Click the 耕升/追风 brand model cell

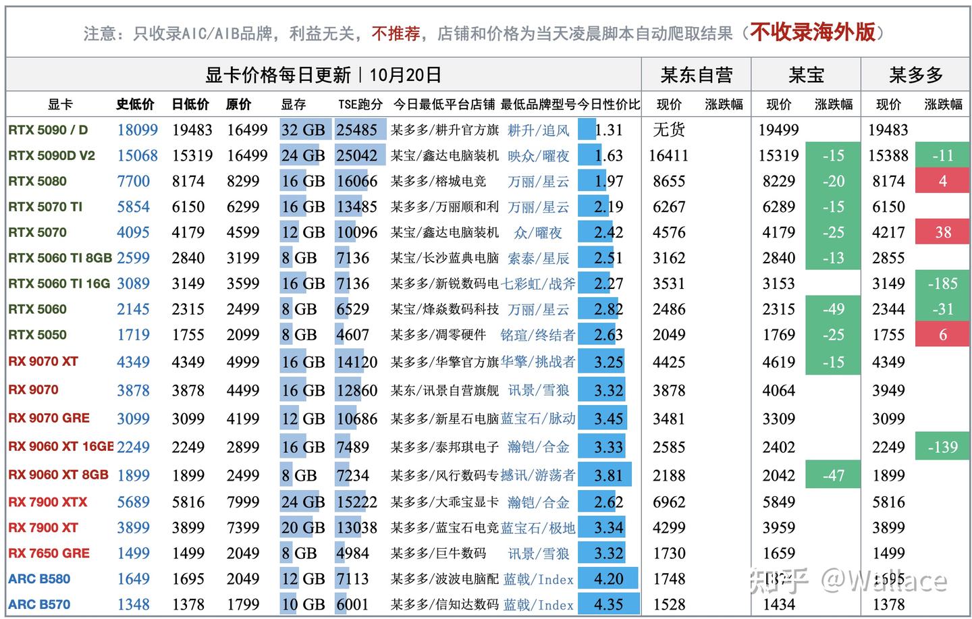pos(539,130)
